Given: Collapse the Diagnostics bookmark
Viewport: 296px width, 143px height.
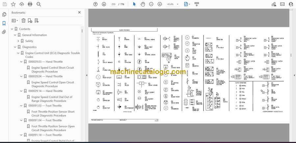Looking at the screenshot, I should (15, 47).
